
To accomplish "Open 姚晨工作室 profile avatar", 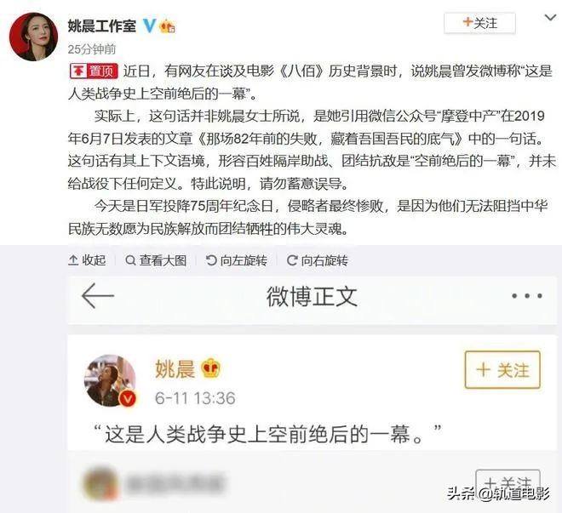I will pos(33,37).
